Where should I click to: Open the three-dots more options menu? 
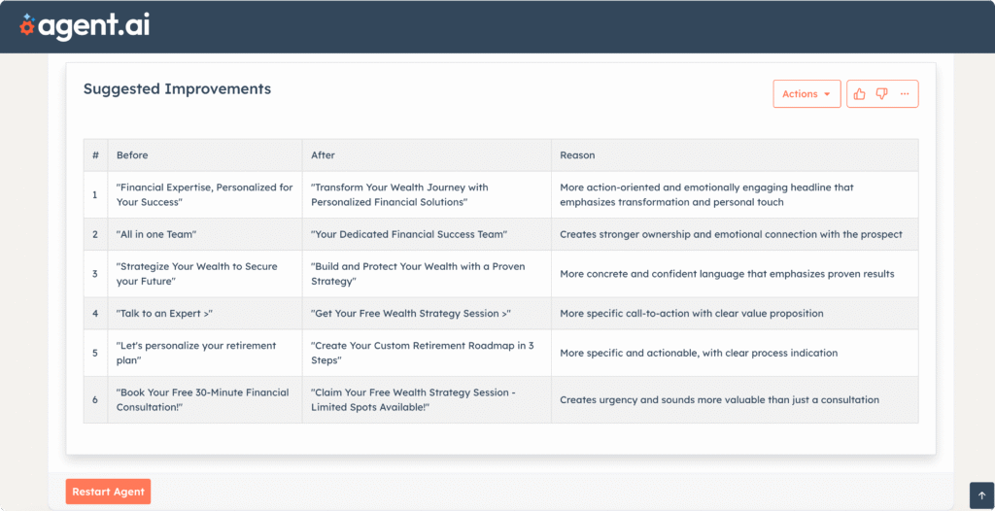[x=905, y=94]
